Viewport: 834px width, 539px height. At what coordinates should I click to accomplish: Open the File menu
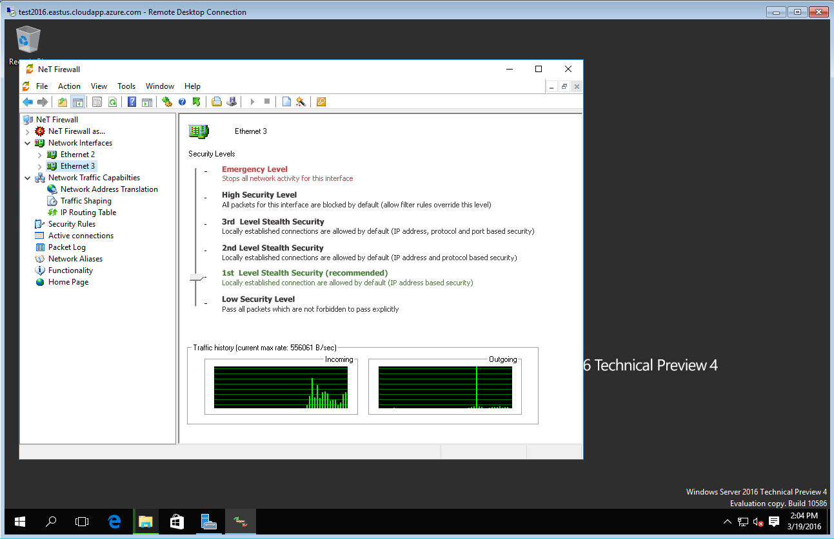click(x=42, y=86)
